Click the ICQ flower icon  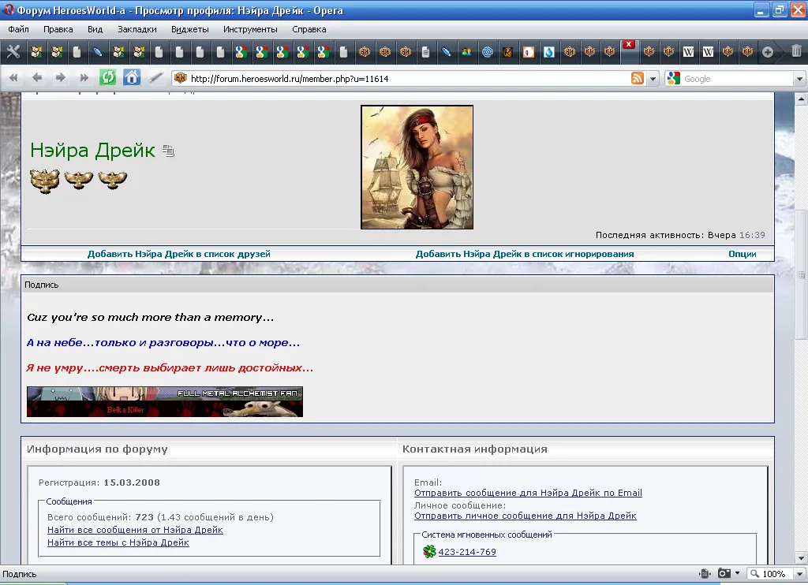429,552
